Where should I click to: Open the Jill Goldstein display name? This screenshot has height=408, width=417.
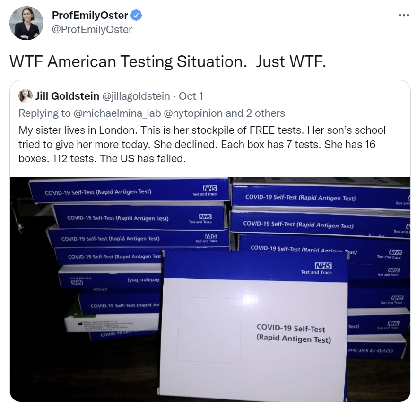(67, 96)
